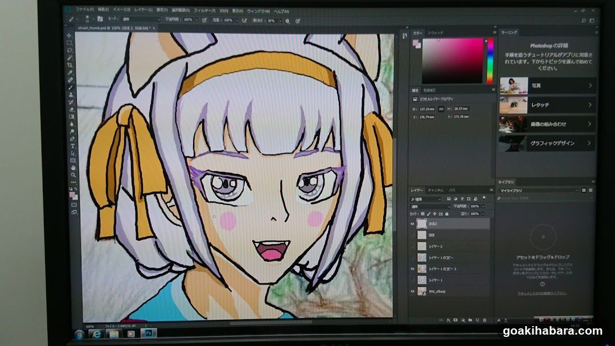This screenshot has height=346, width=615.
Task: Open the brush preset picker dropdown arrow
Action: coord(93,19)
